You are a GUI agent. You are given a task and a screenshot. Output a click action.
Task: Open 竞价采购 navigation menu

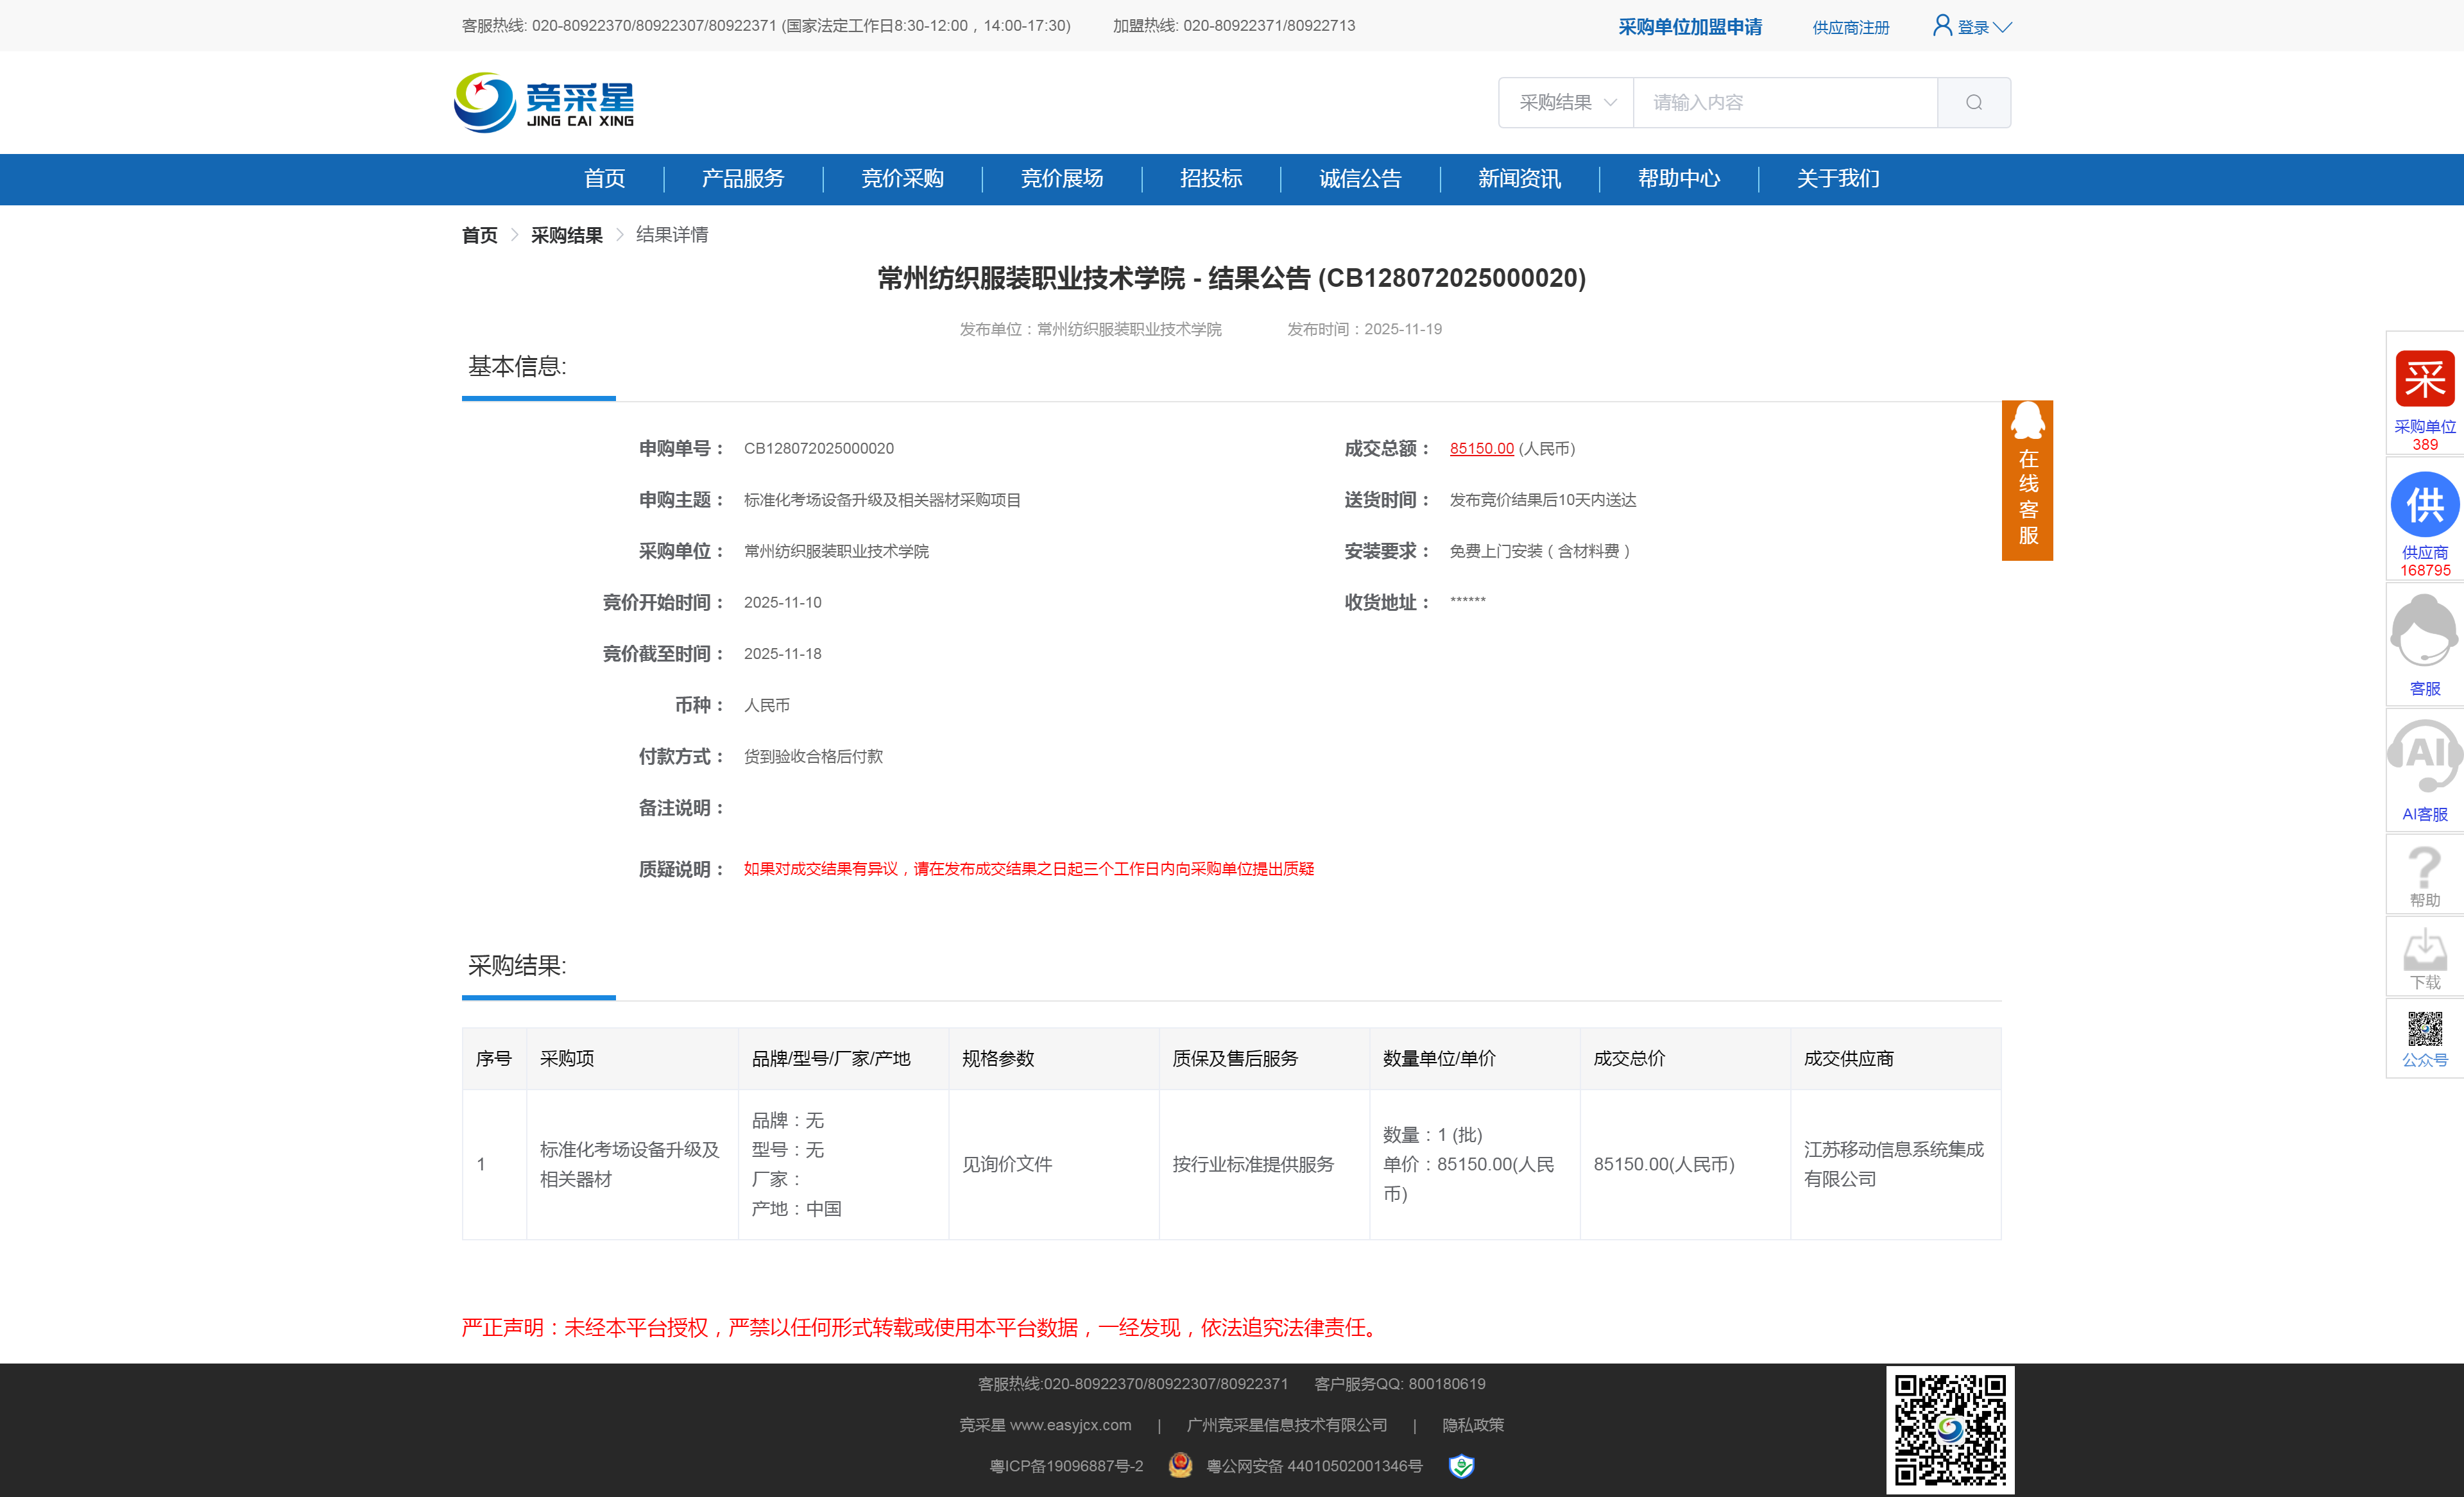point(902,179)
